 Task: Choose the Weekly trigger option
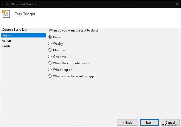50,44
